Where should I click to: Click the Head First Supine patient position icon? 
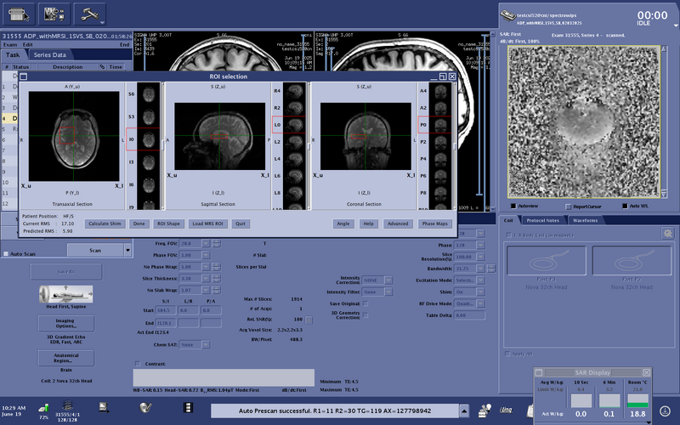pos(66,294)
